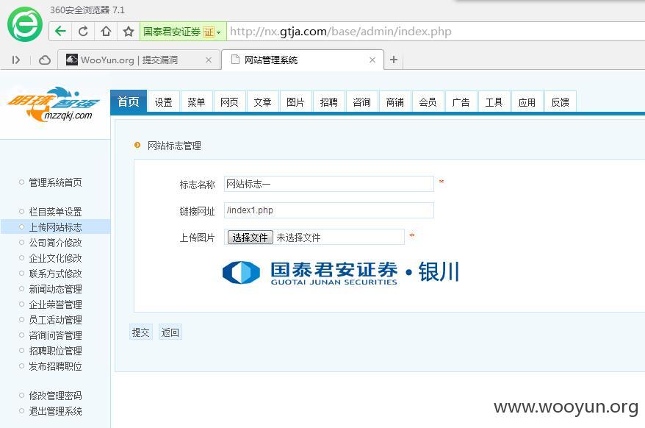Click the sidebar toggle icon left of tabs

coord(16,60)
